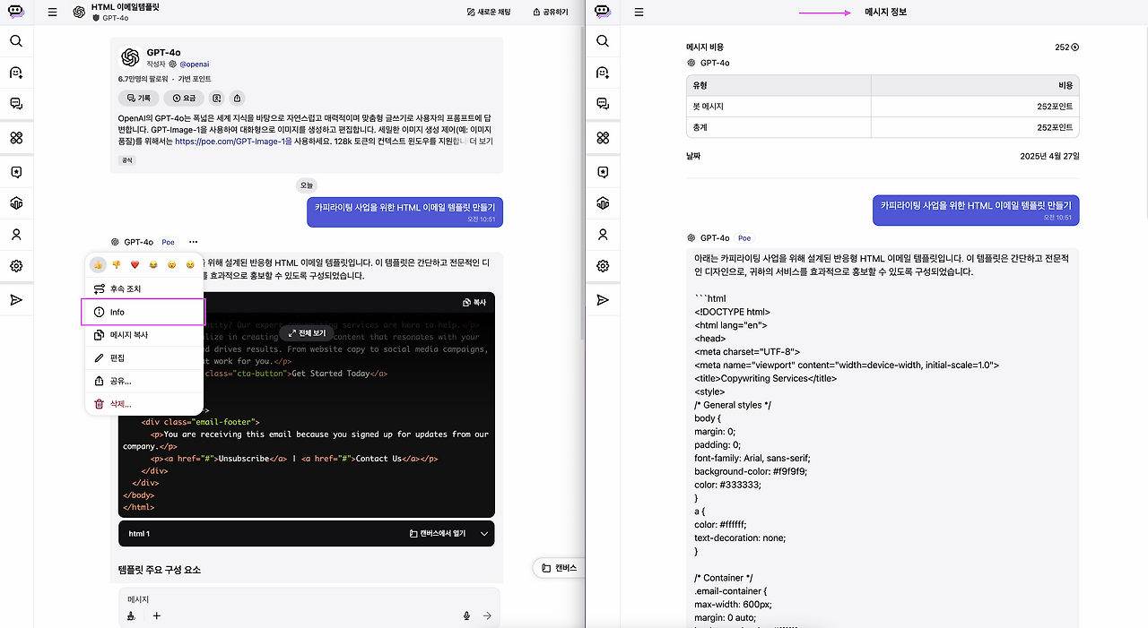The image size is (1148, 628).
Task: Open @openai creator link
Action: (x=195, y=65)
